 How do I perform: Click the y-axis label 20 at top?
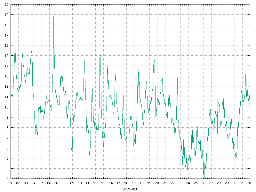click(x=7, y=4)
